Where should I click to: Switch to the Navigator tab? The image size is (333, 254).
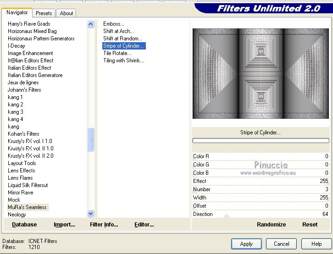17,12
